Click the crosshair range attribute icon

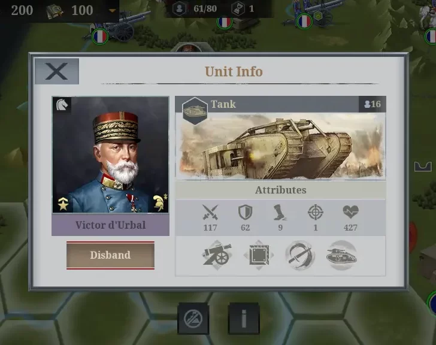point(315,213)
